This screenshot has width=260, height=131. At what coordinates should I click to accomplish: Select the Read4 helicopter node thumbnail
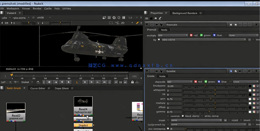point(83,102)
